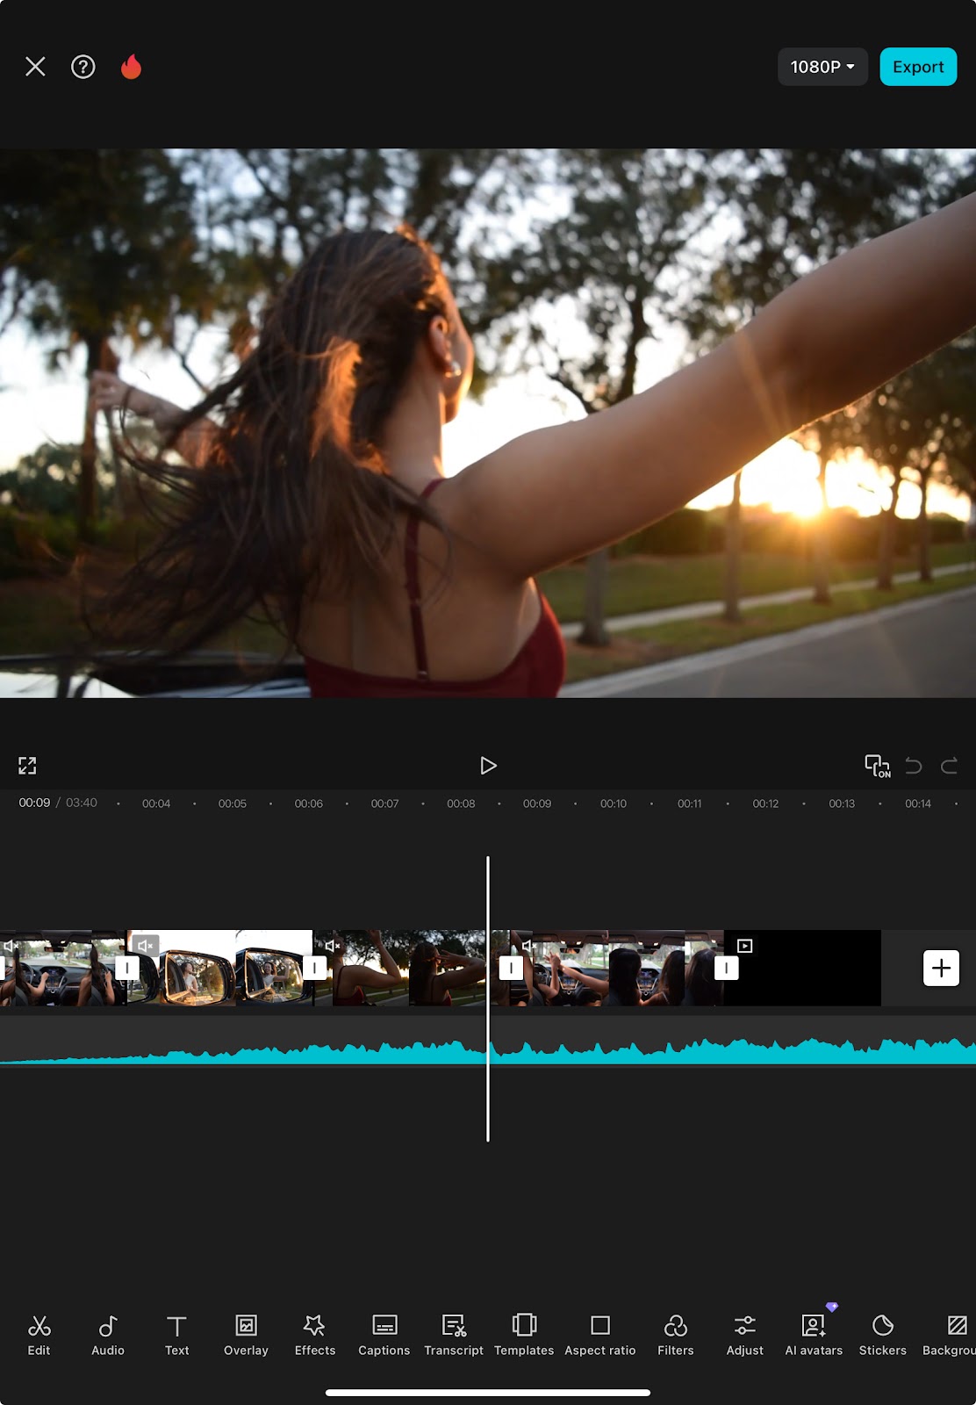This screenshot has height=1405, width=976.
Task: Close the editor with the X icon
Action: (35, 67)
